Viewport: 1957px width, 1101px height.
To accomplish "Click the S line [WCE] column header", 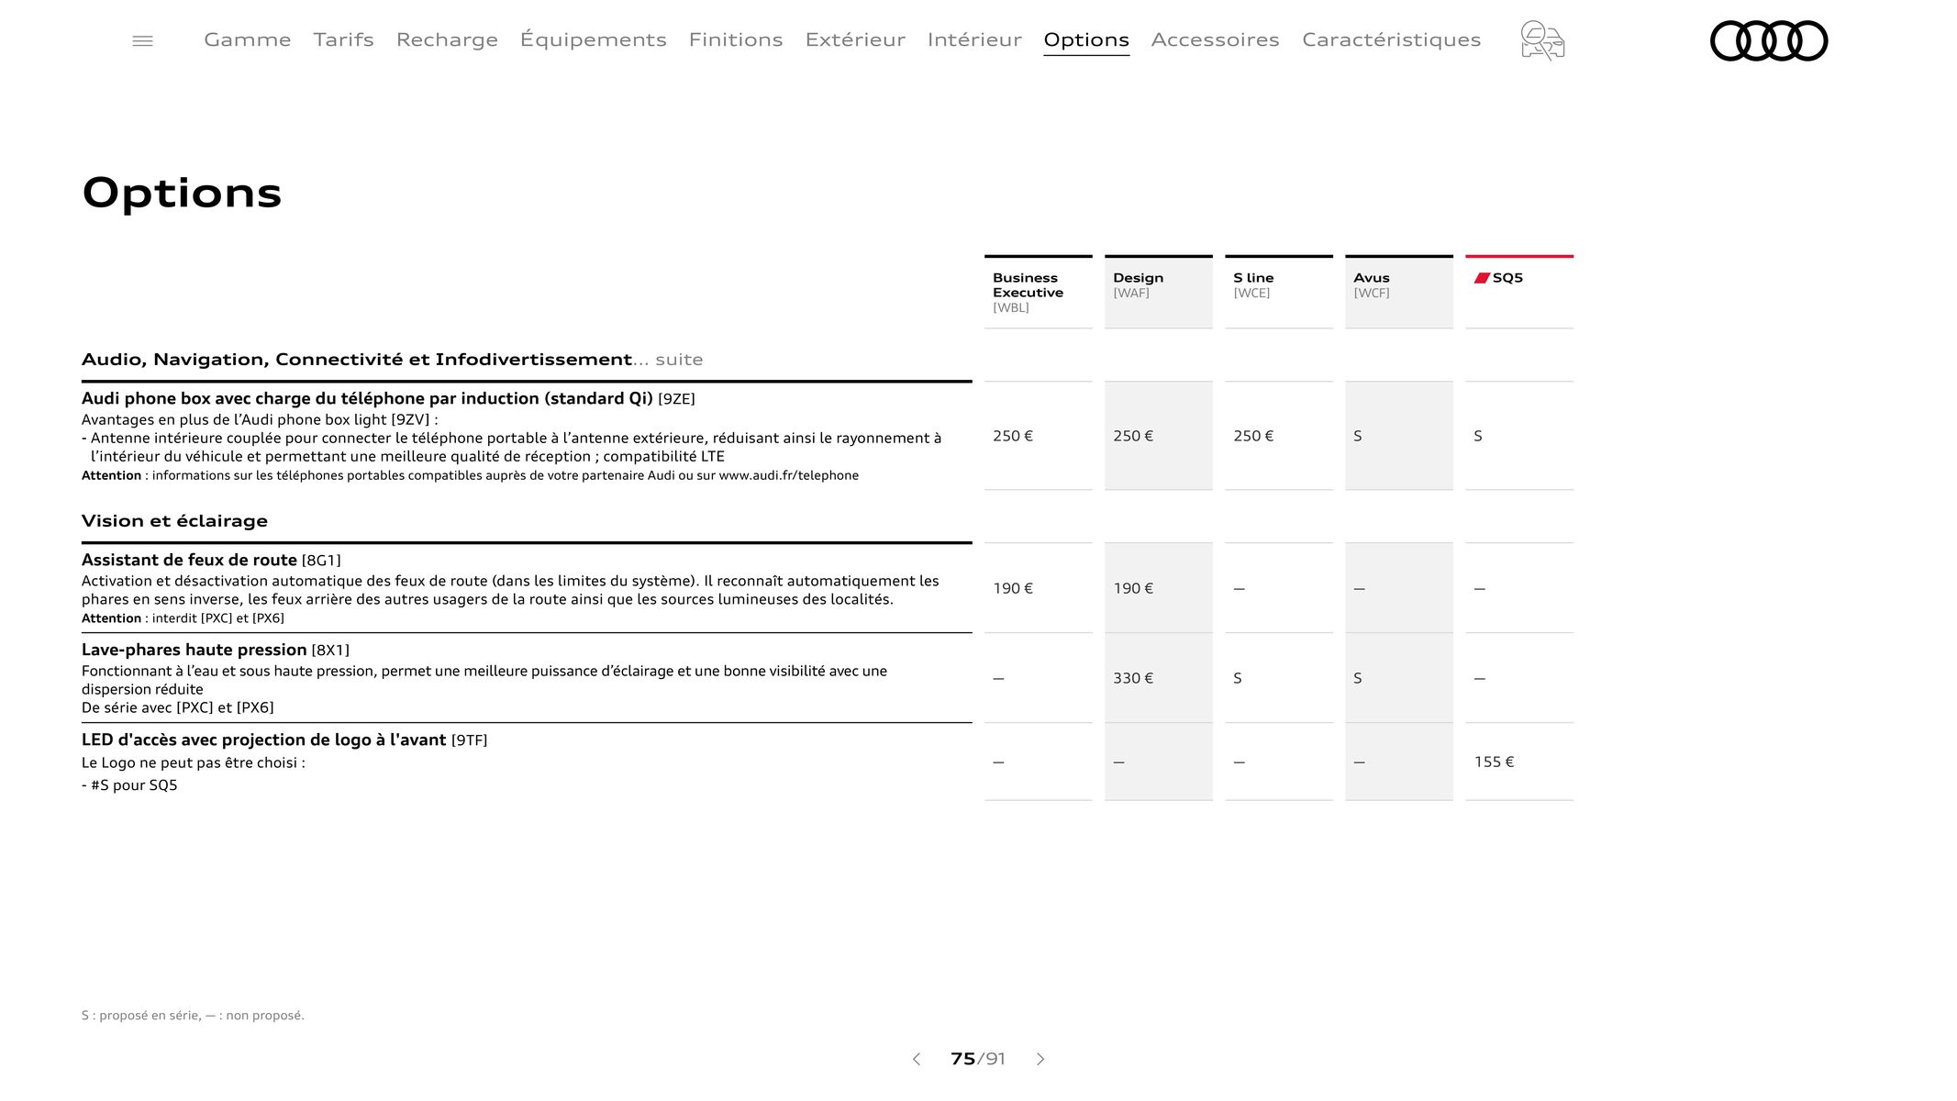I will pos(1279,292).
